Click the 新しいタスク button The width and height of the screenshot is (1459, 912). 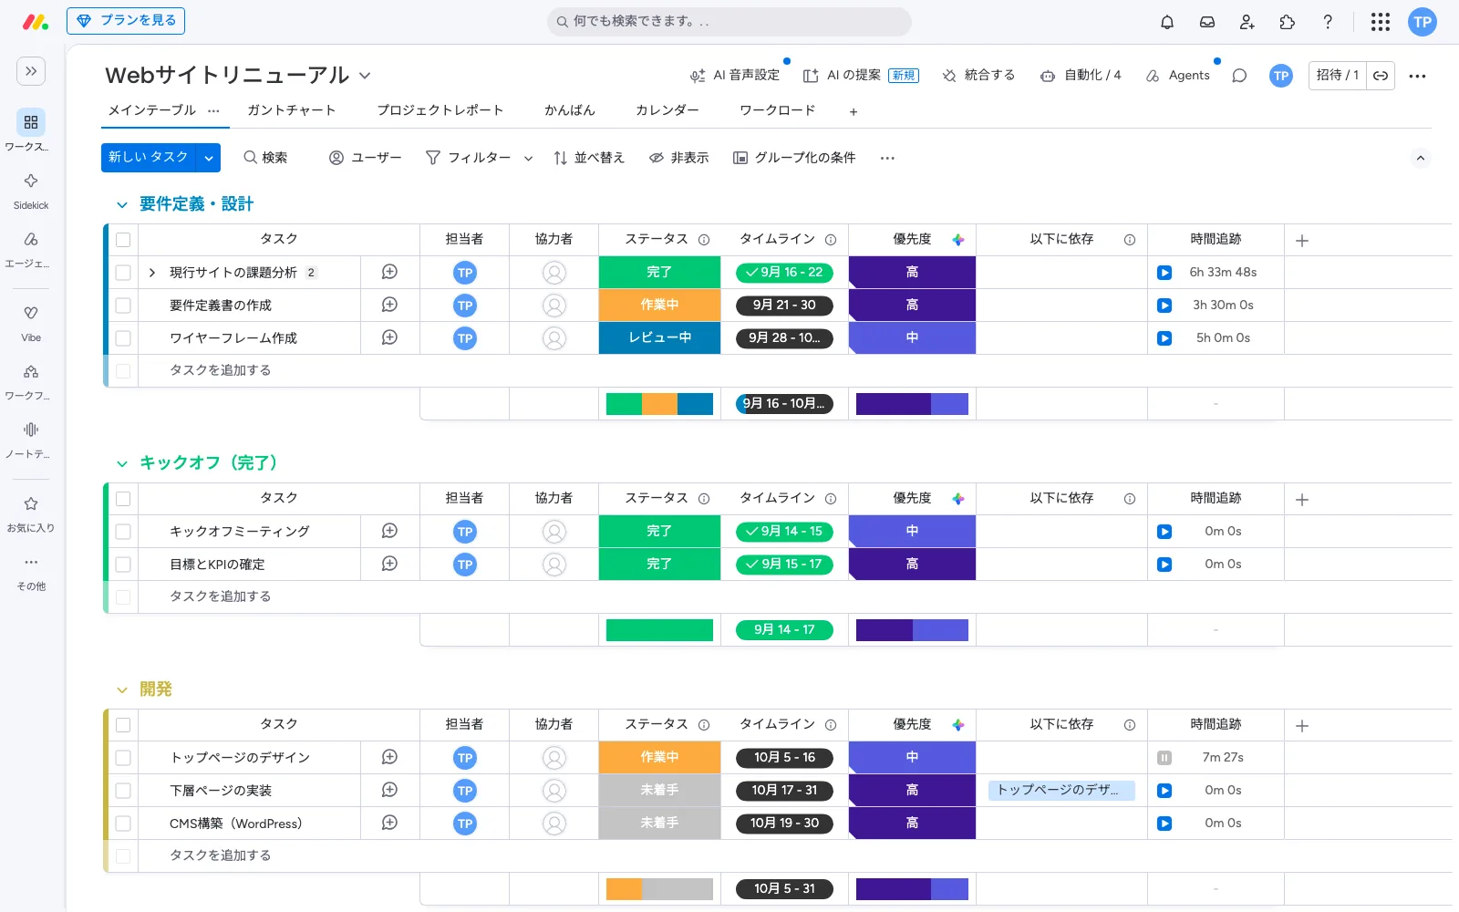(x=149, y=158)
